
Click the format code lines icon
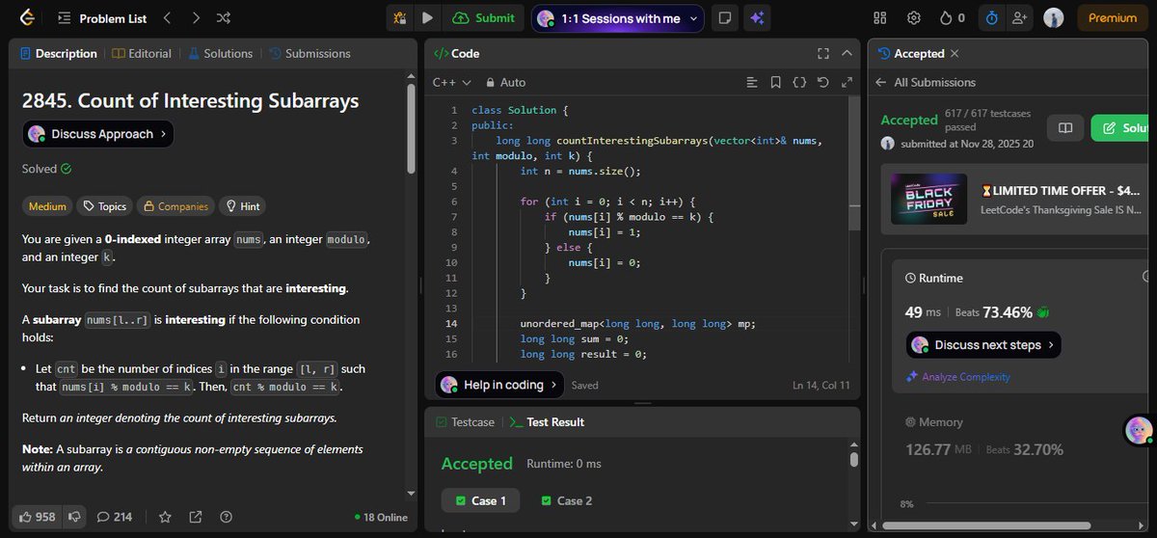[x=751, y=83]
